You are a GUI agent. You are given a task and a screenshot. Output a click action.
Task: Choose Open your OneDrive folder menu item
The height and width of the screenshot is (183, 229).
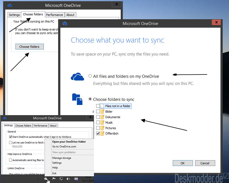tap(69, 142)
